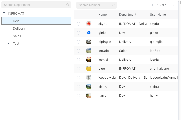Click the search icon in Search Department field
Screen dimensions: 181x120
click(x=68, y=5)
